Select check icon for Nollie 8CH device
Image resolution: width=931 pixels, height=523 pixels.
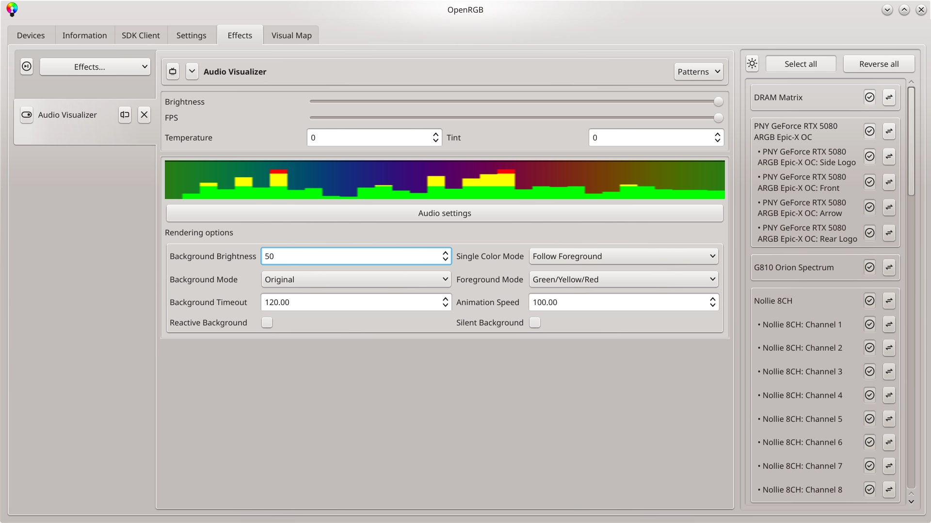point(870,301)
